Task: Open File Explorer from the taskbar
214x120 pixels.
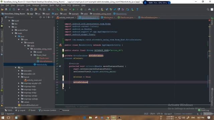Action: coord(90,118)
